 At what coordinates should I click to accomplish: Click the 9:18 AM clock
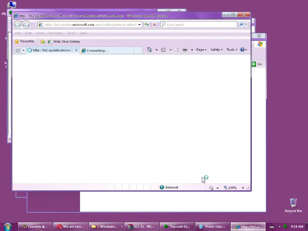point(297,226)
